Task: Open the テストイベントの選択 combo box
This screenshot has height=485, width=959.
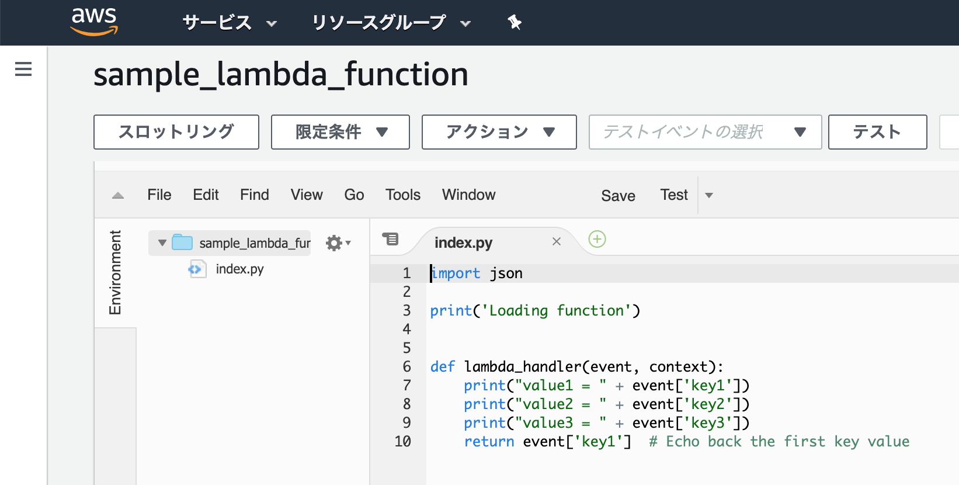Action: [x=706, y=132]
